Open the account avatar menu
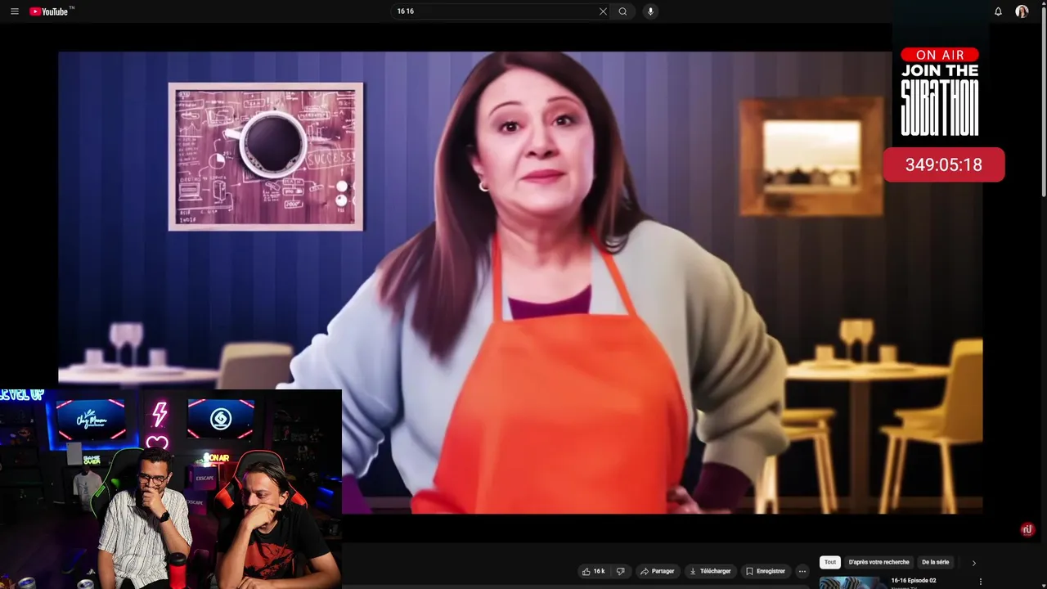Image resolution: width=1047 pixels, height=589 pixels. (x=1022, y=11)
